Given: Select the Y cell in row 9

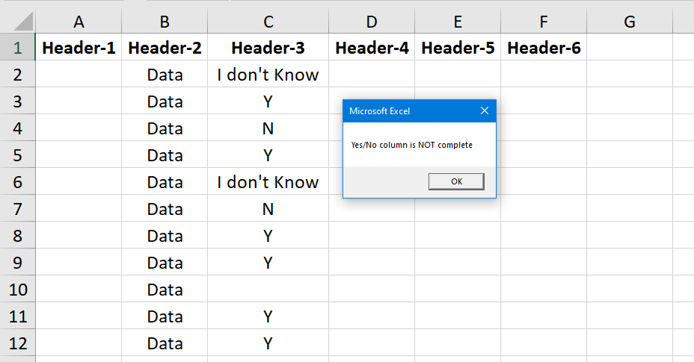Looking at the screenshot, I should coord(268,263).
